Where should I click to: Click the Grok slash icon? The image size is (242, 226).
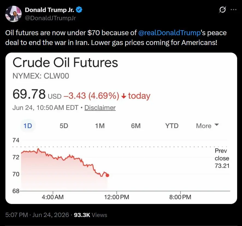[222, 10]
